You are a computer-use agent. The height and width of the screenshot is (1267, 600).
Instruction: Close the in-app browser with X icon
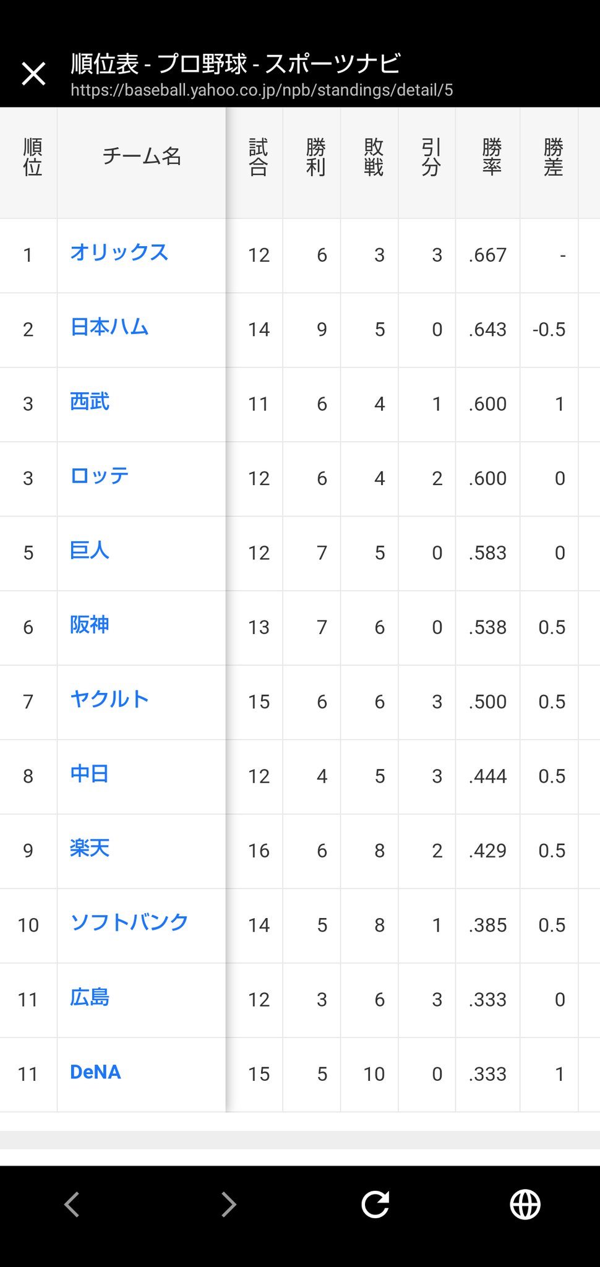coord(33,74)
